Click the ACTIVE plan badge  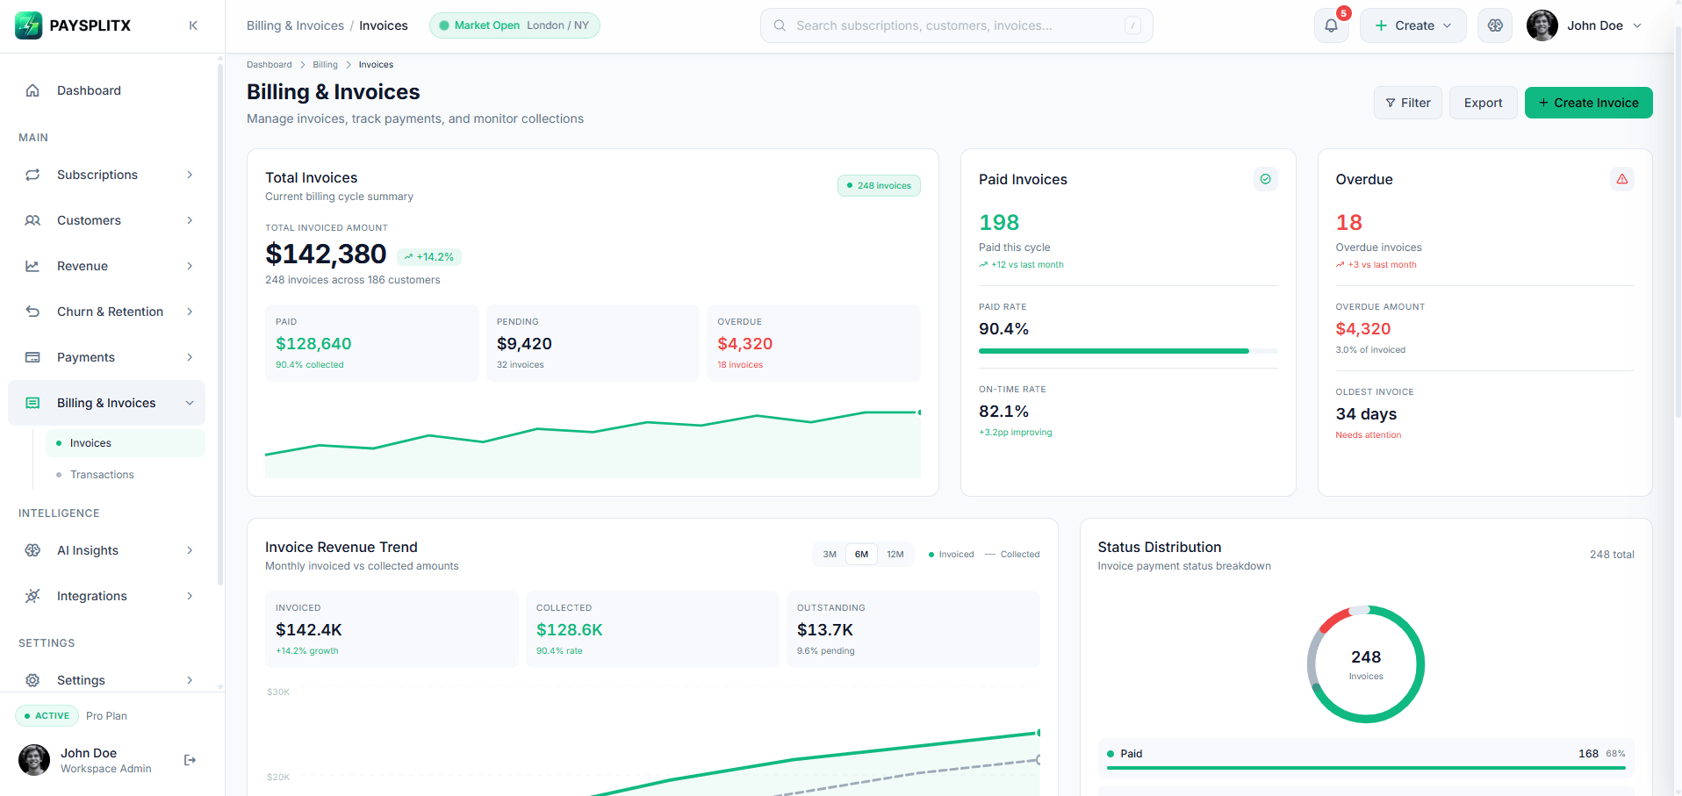pos(47,716)
